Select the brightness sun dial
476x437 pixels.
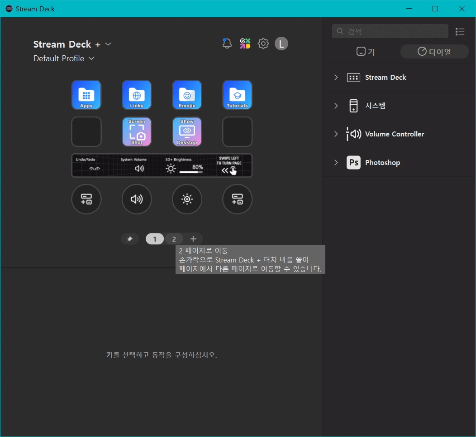click(187, 199)
